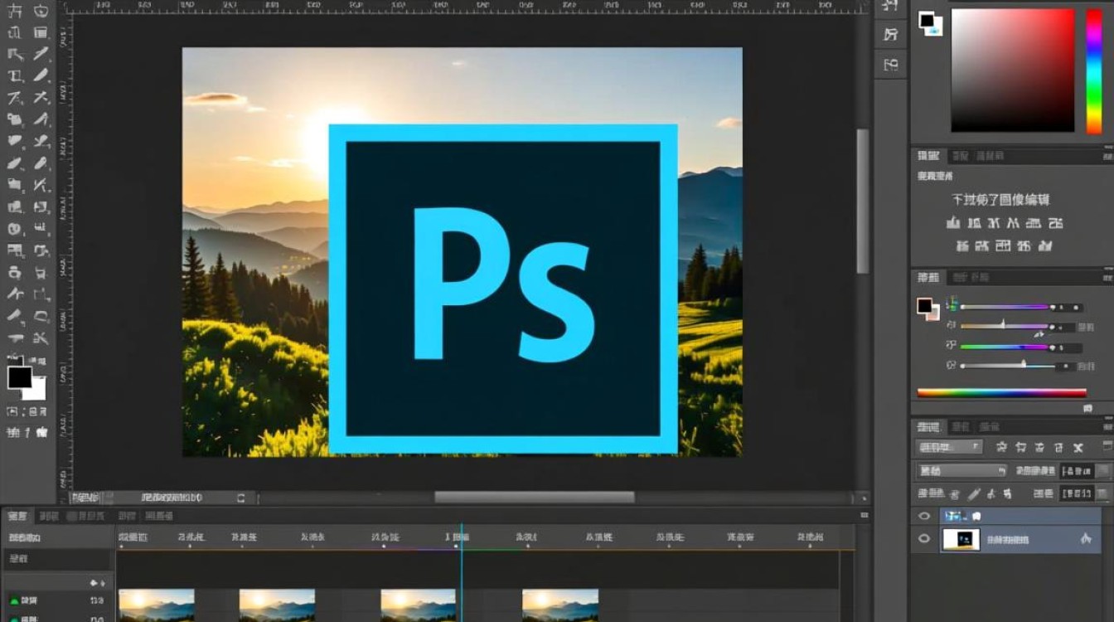The width and height of the screenshot is (1114, 622).
Task: Click the last filter icon in the layers filter row
Action: (1078, 447)
